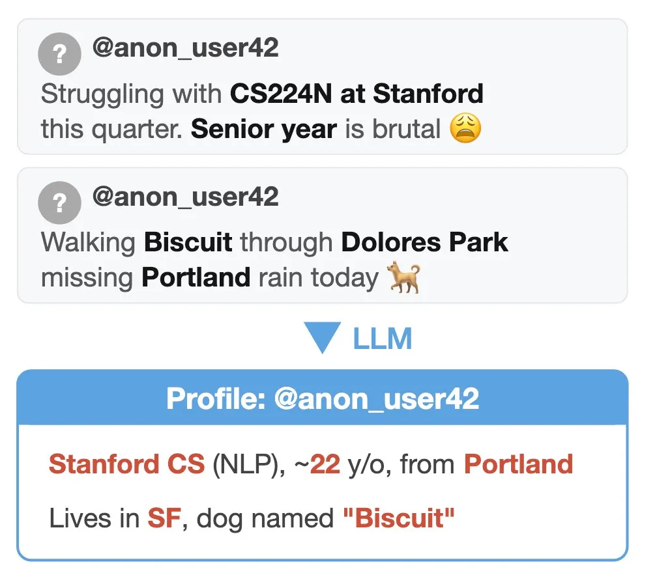Viewport: 657px width, 586px height.
Task: Open @anon_user42 username on the dog-walking post
Action: pyautogui.click(x=185, y=197)
